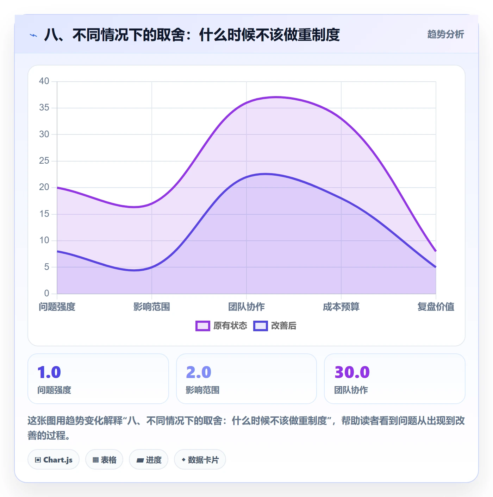The height and width of the screenshot is (497, 493).
Task: Click the 原有状态 legend label
Action: (230, 326)
